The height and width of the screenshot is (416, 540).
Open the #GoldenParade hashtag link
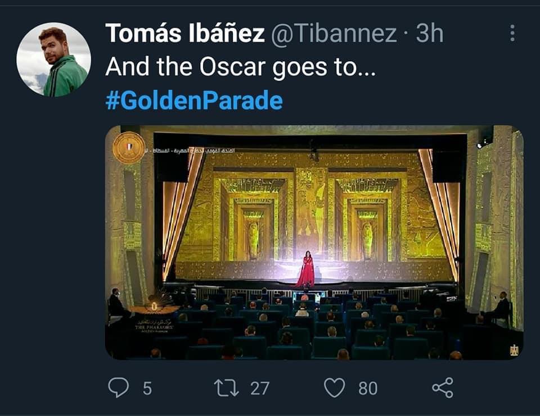click(193, 101)
